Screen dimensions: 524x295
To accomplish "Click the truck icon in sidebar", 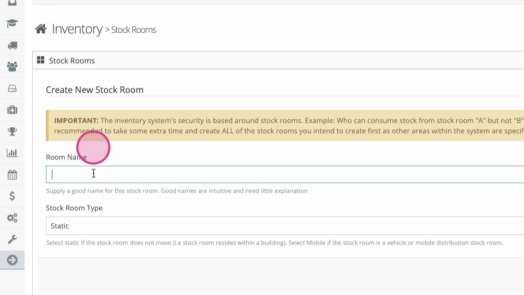I will point(12,45).
